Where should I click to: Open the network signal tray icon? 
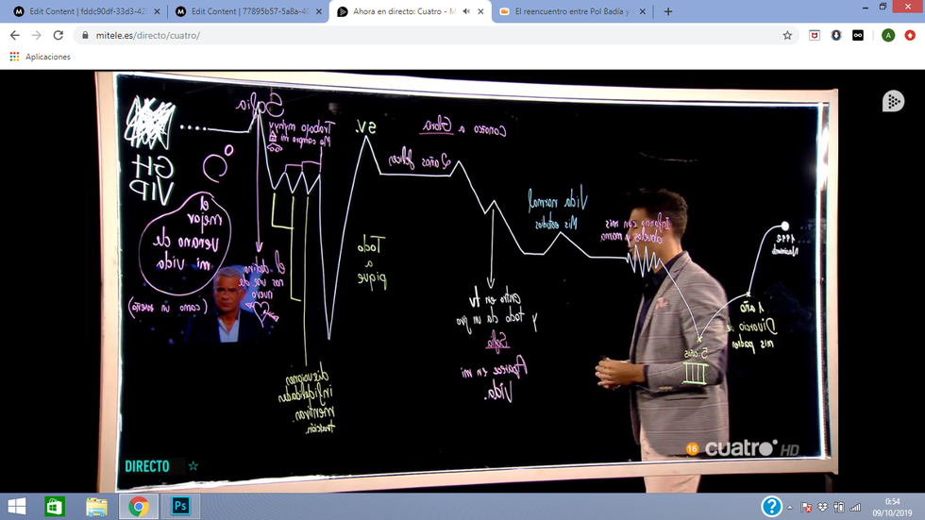855,507
